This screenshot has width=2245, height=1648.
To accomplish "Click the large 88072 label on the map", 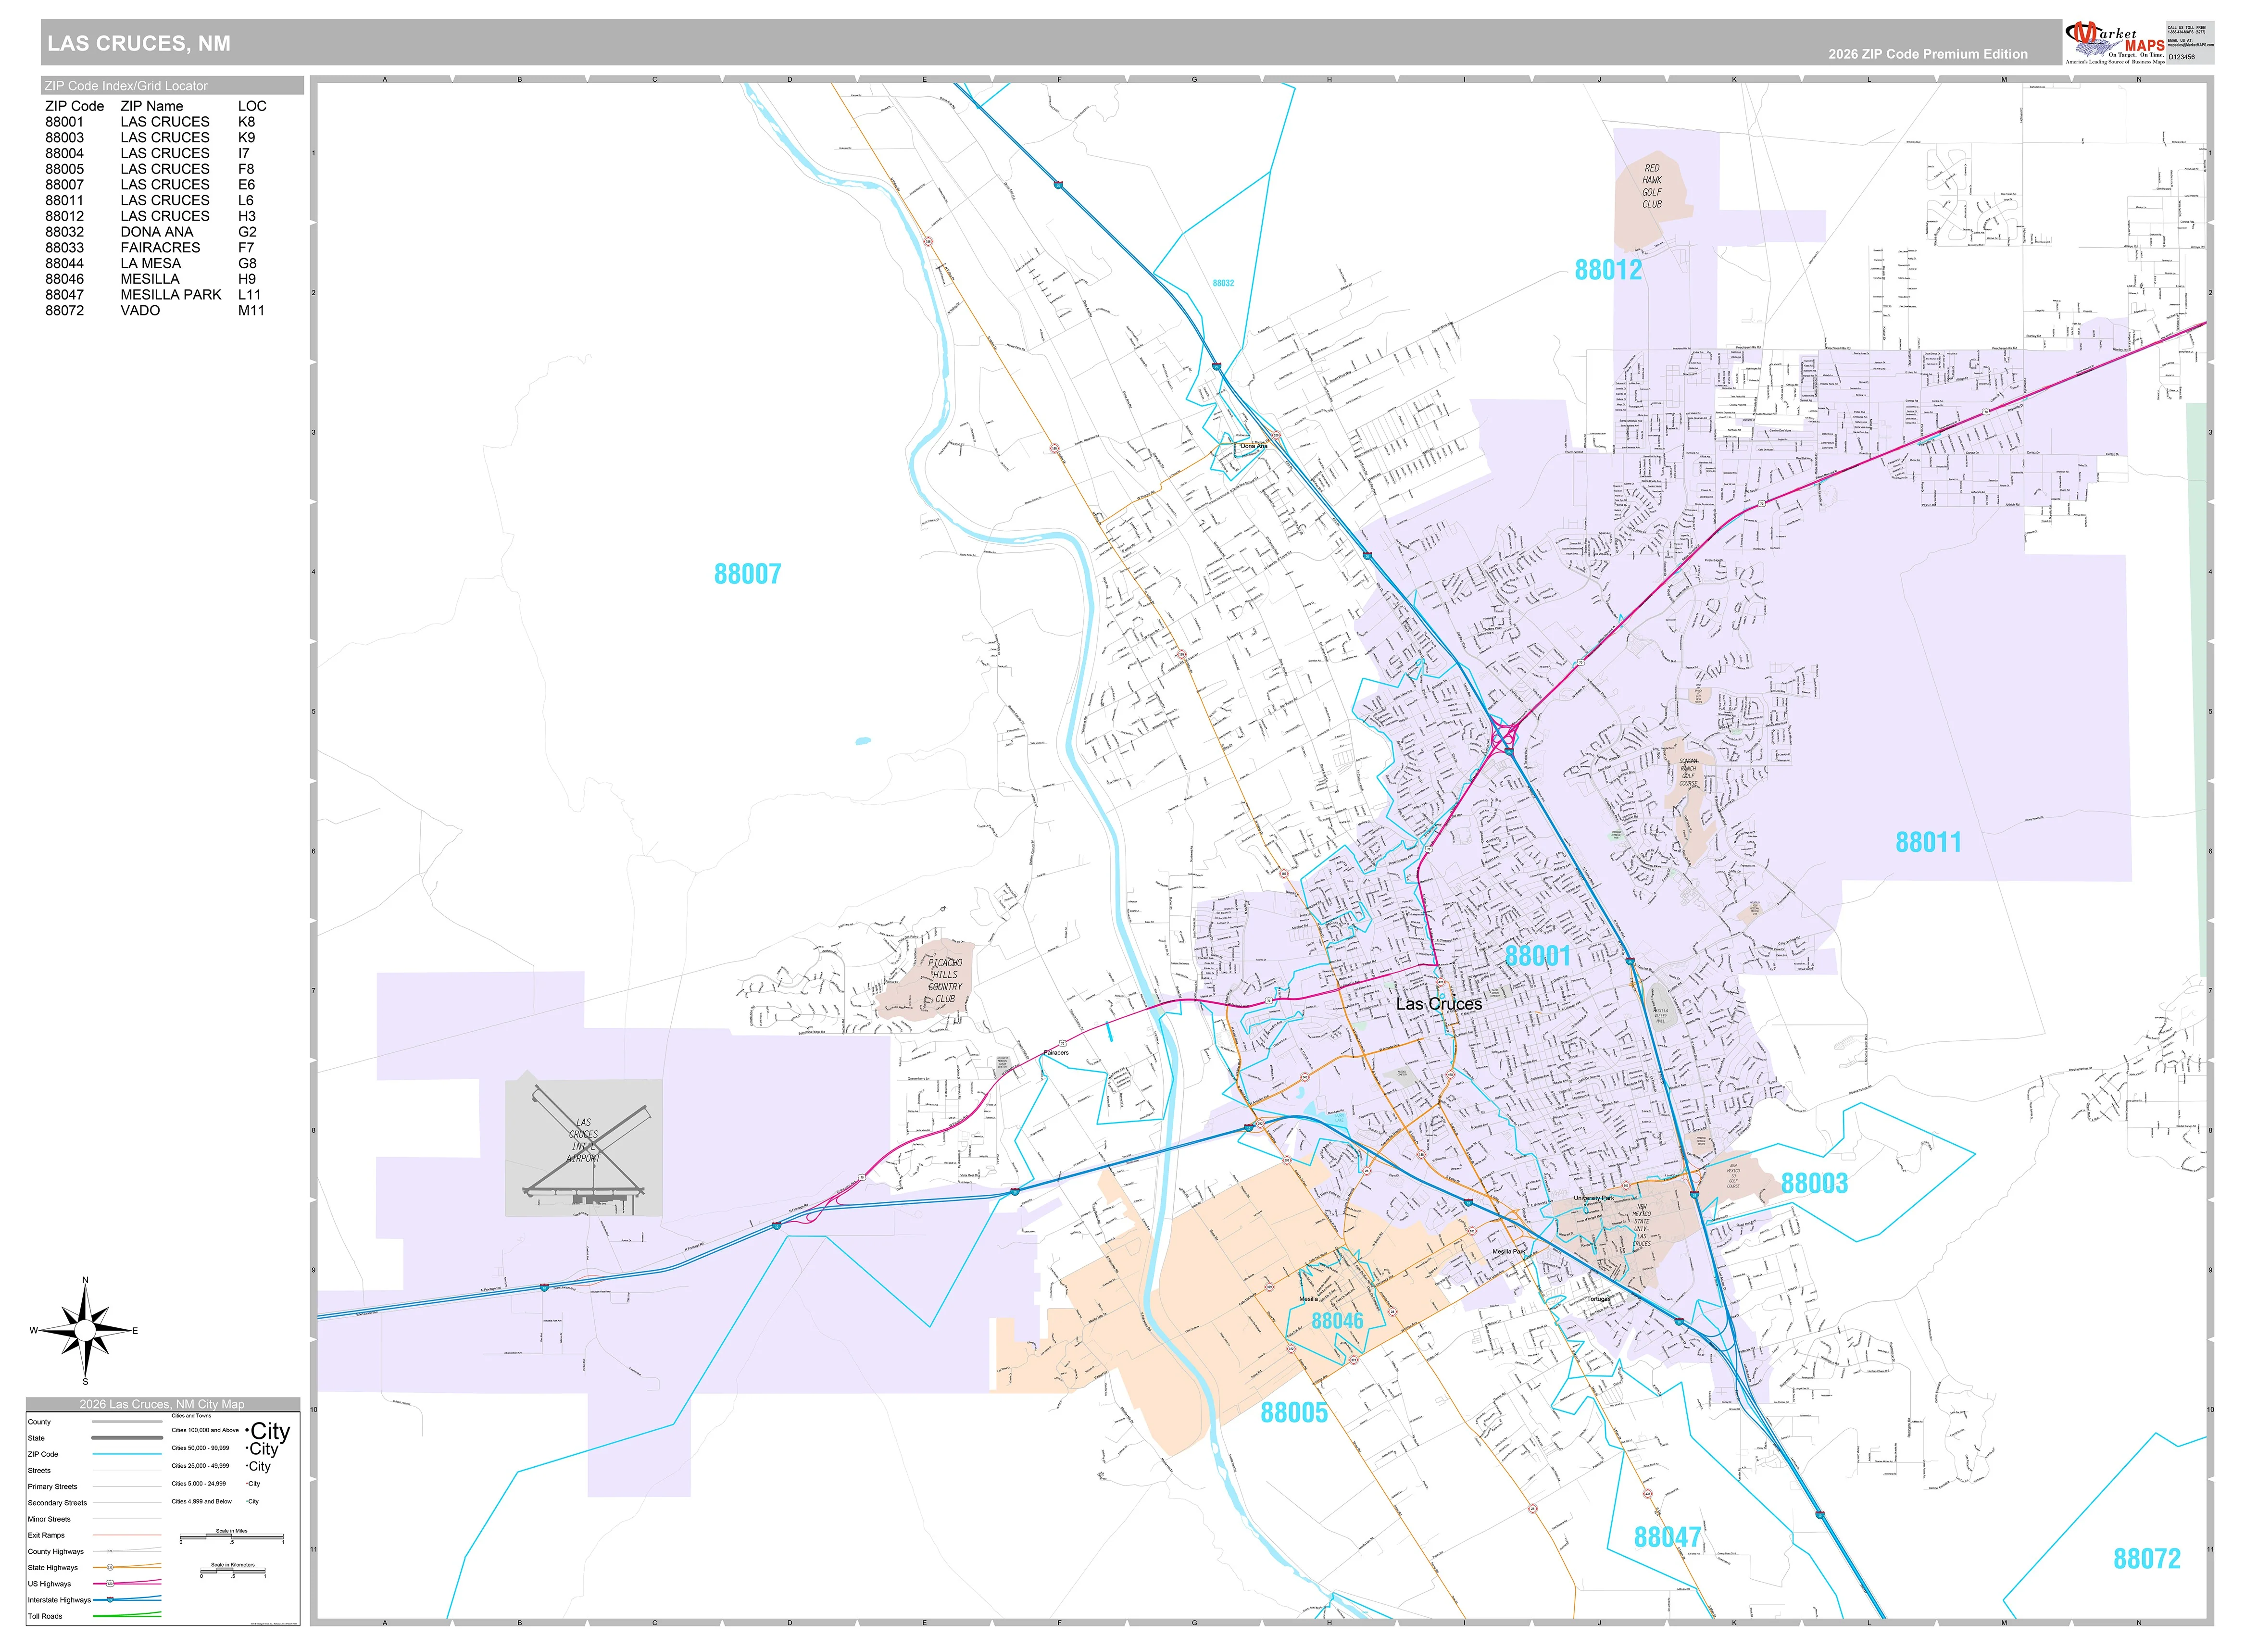I will tap(2146, 1558).
